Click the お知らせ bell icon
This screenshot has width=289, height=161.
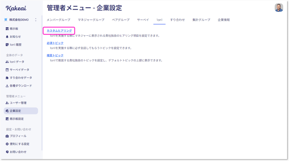point(7,37)
